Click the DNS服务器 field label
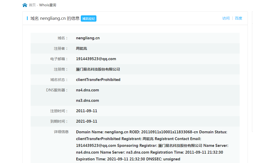The height and width of the screenshot is (163, 253). coord(57,90)
